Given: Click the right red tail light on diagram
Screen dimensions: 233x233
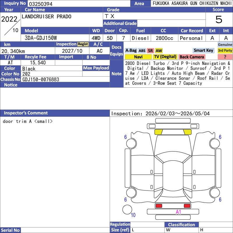Looking at the screenshot, I should (x=187, y=206).
